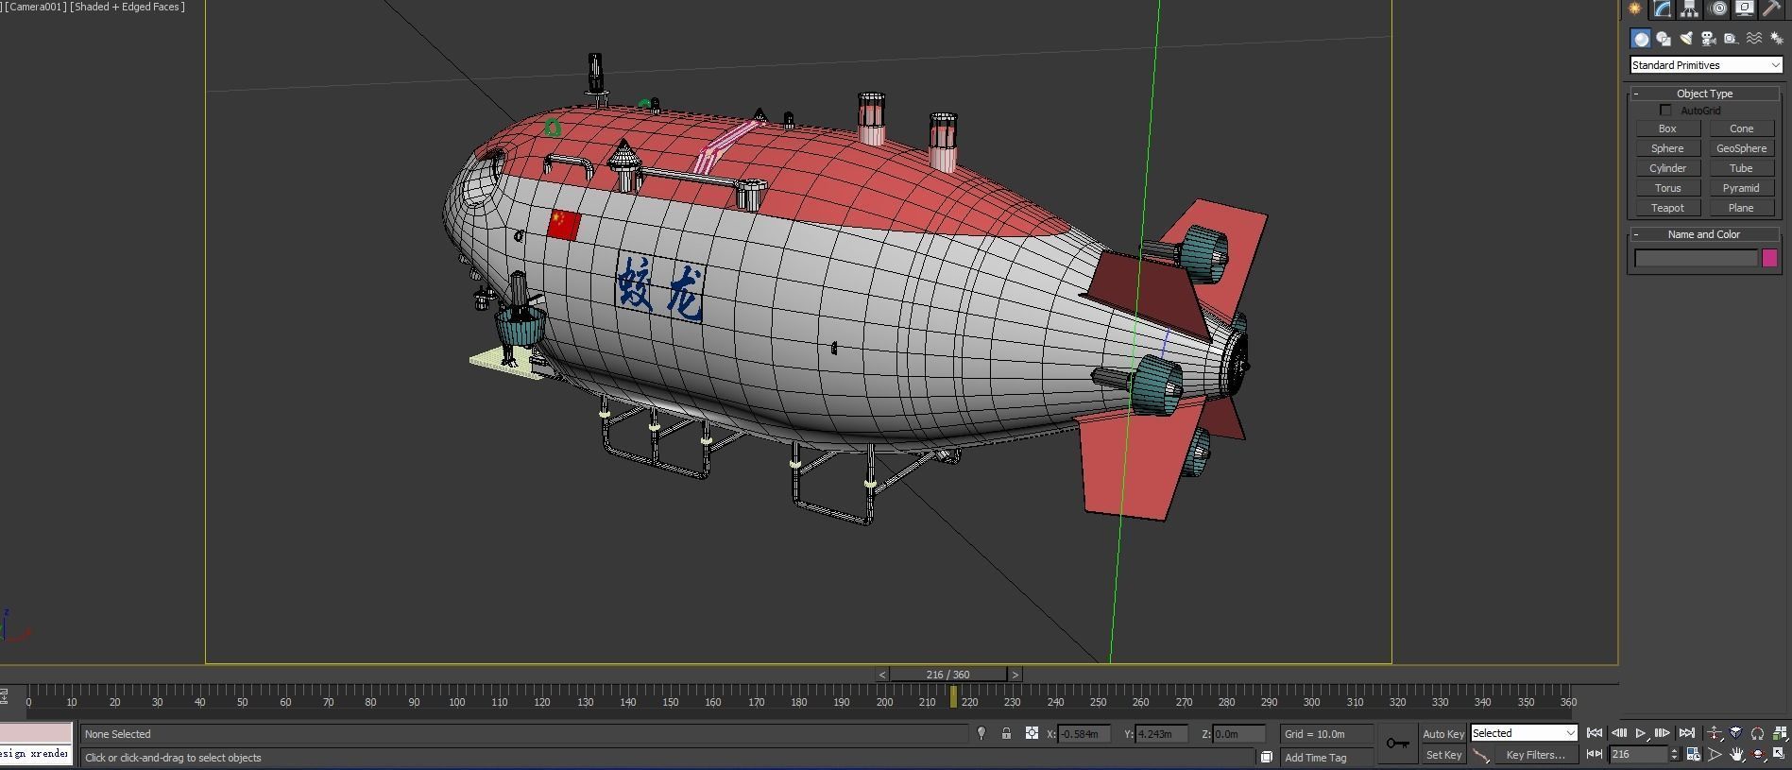Click the Teapot primitive button
This screenshot has width=1792, height=770.
(1667, 208)
